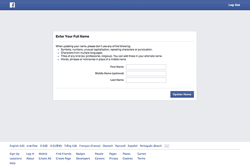Log out using the top-right link

click(234, 5)
